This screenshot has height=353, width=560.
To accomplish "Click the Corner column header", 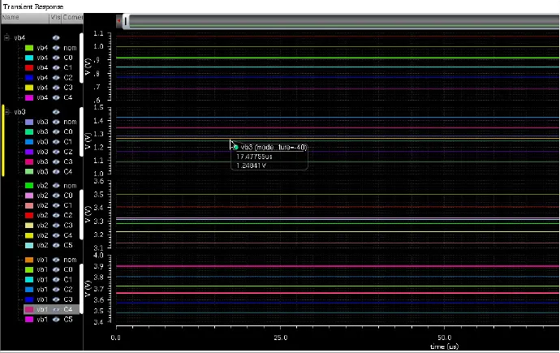I will [x=73, y=18].
